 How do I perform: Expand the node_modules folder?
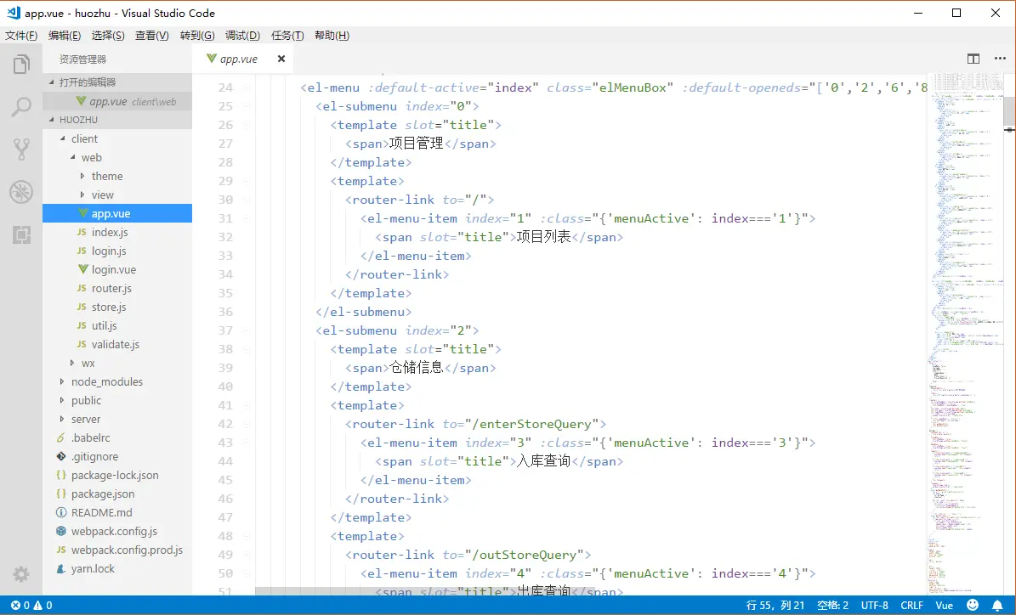point(117,382)
